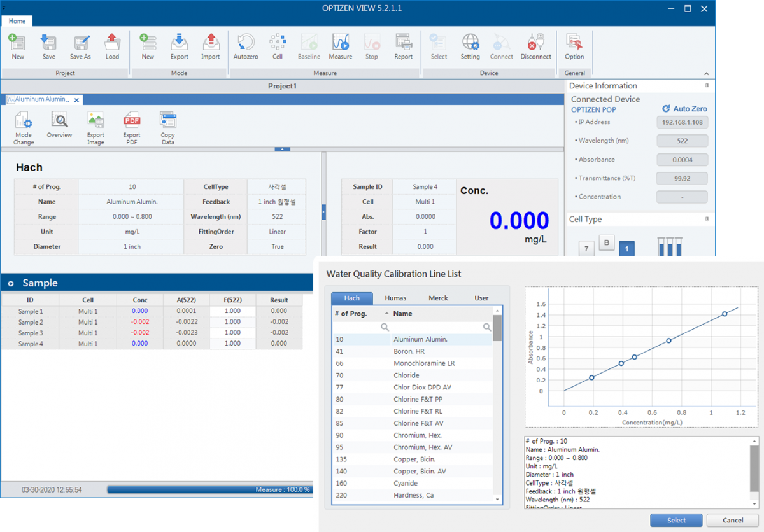Start a measurement with the Measure icon
The height and width of the screenshot is (532, 764).
coord(341,43)
